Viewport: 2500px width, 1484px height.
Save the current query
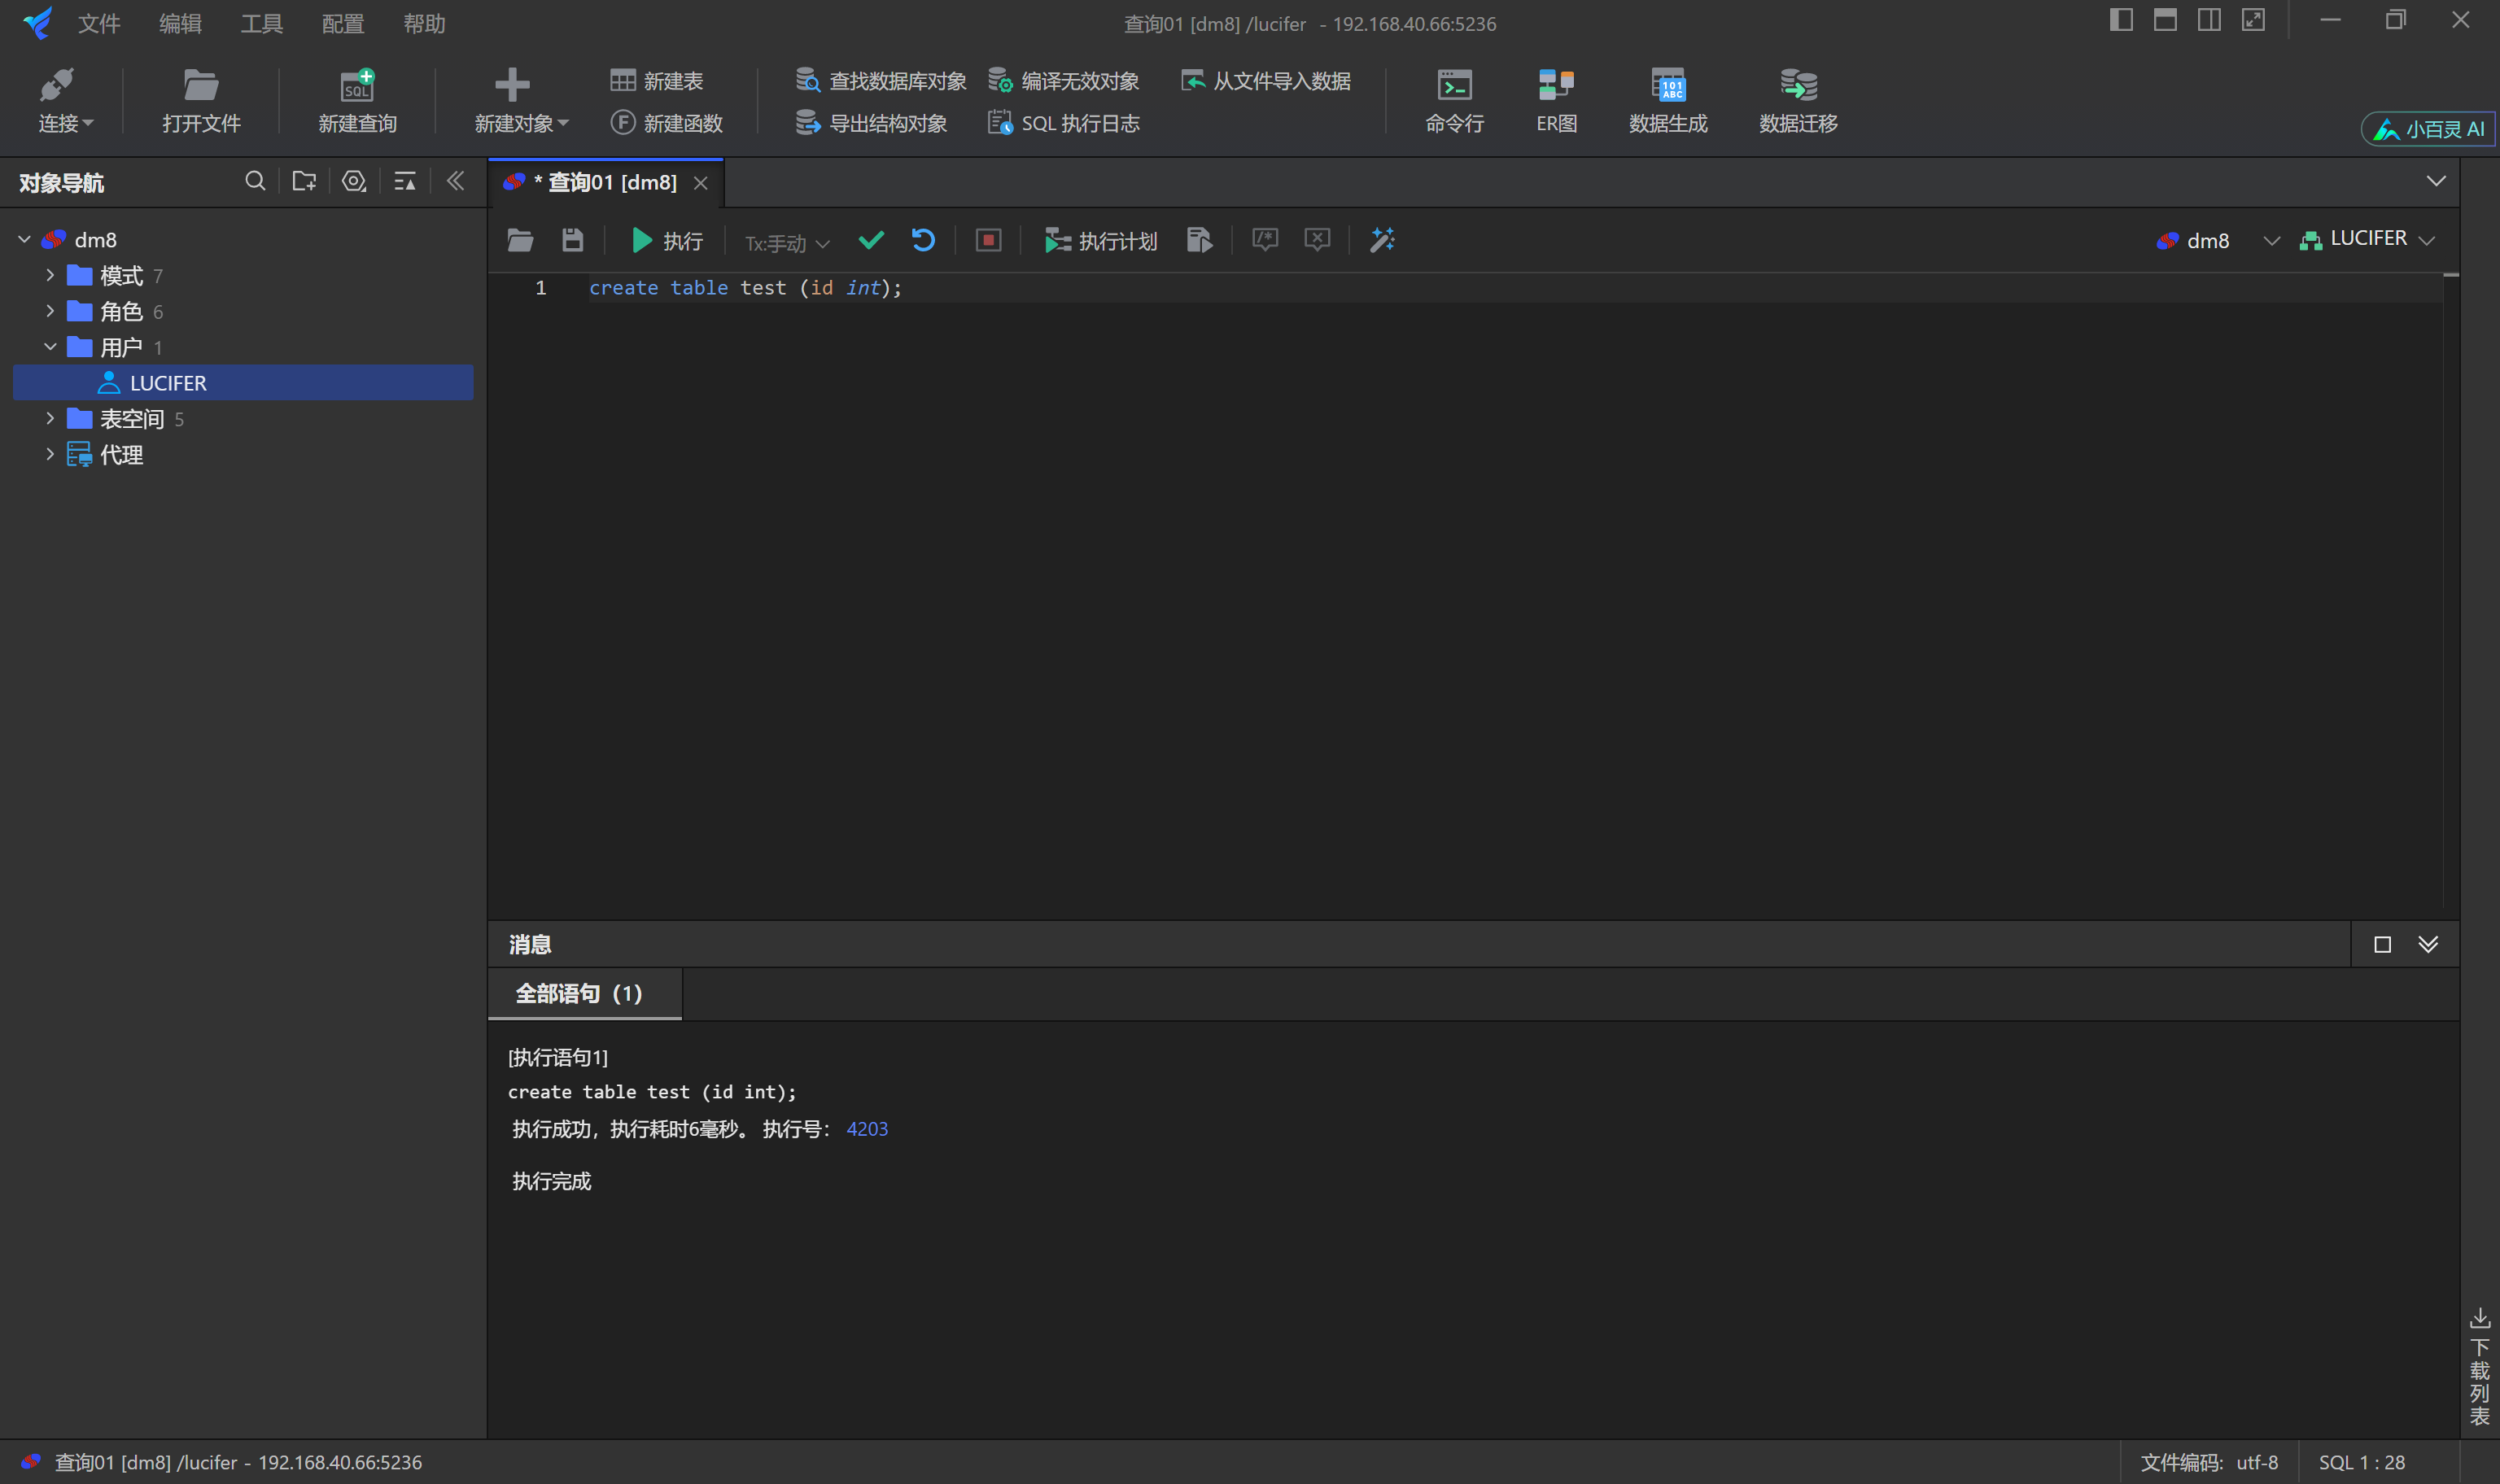click(571, 240)
